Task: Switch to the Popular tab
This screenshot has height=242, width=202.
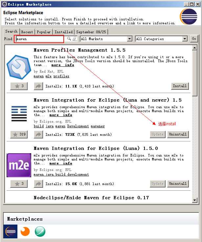Action: click(44, 32)
